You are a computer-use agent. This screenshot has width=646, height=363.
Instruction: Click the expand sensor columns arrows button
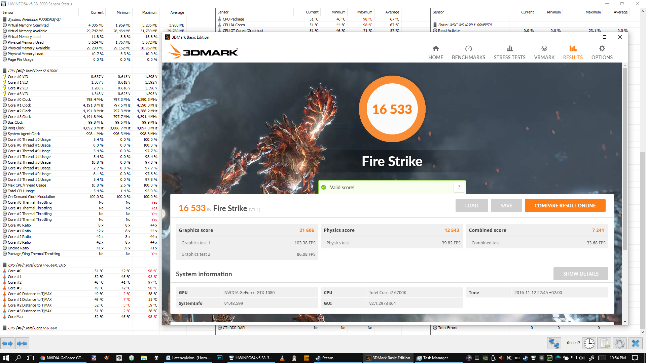click(x=7, y=344)
